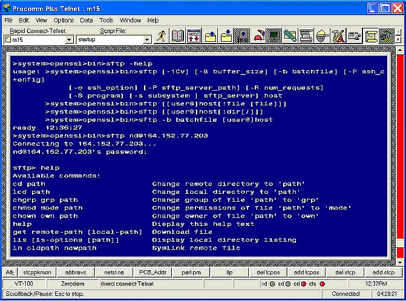Image resolution: width=406 pixels, height=301 pixels.
Task: Expand the Rapid Connect-Telnet dropdown arrow
Action: (x=69, y=39)
